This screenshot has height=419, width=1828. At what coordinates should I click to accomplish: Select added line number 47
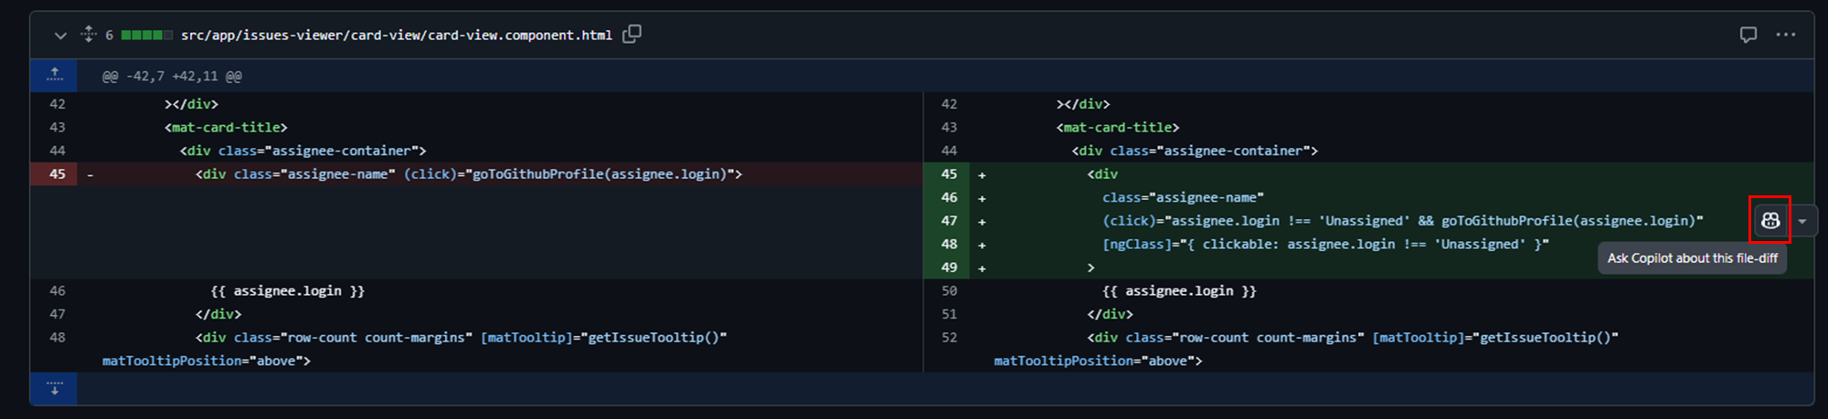tap(949, 221)
